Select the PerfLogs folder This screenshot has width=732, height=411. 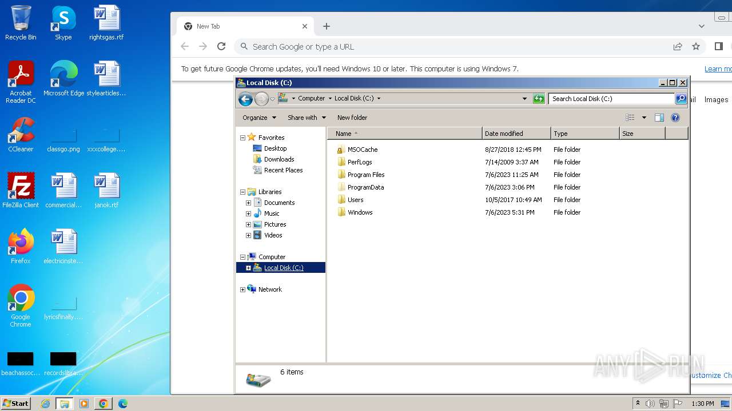coord(360,162)
